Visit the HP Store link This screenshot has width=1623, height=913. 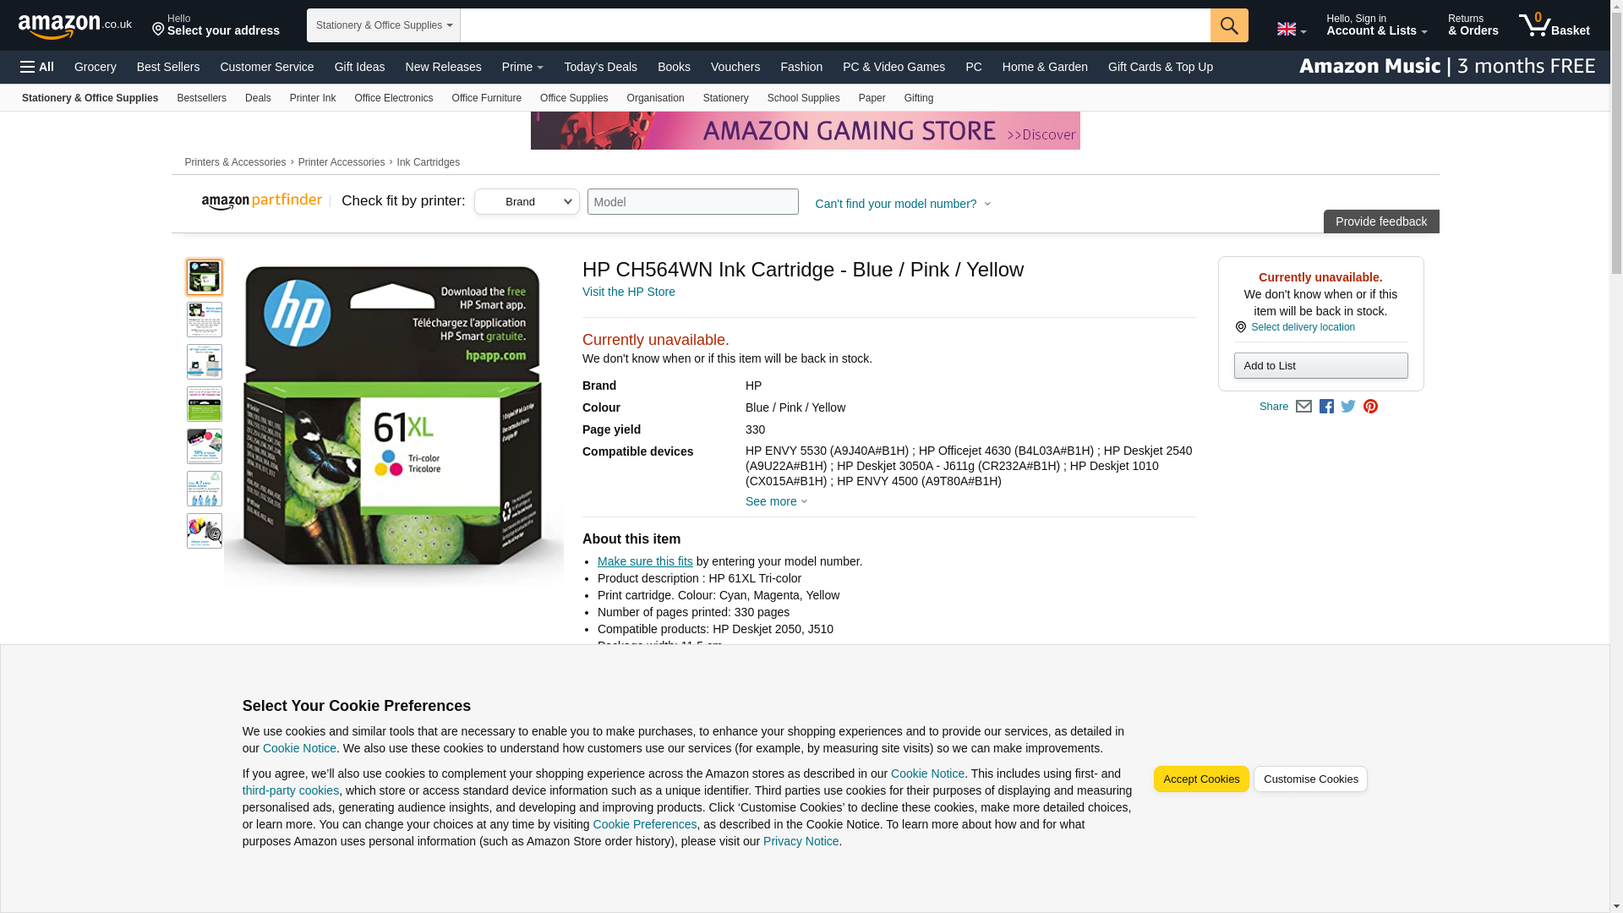click(628, 292)
